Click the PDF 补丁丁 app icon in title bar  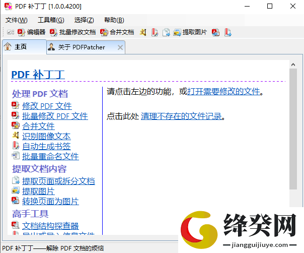pyautogui.click(x=8, y=6)
